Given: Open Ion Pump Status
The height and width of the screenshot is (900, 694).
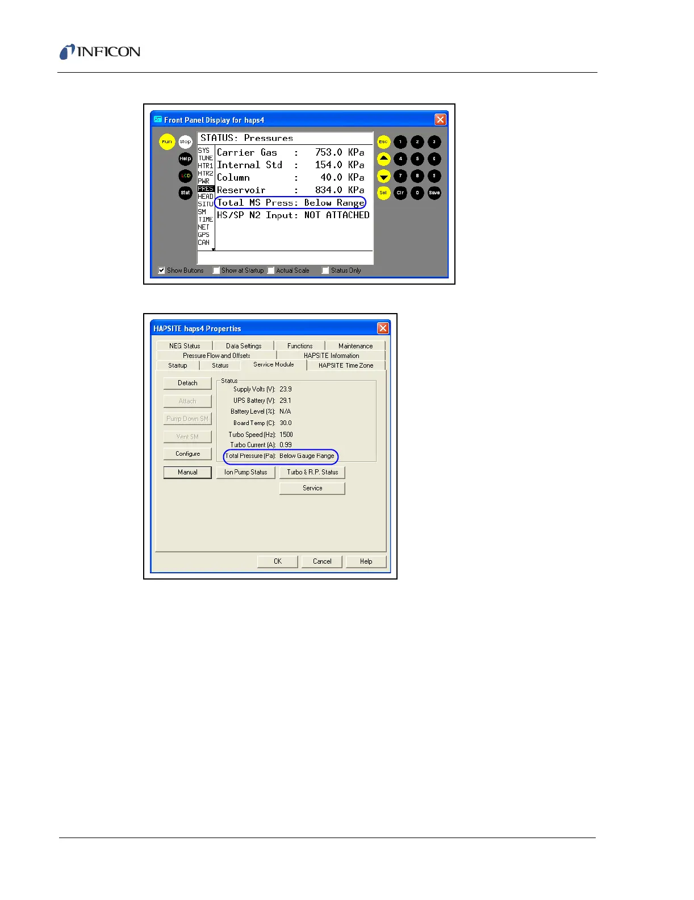Looking at the screenshot, I should point(246,472).
